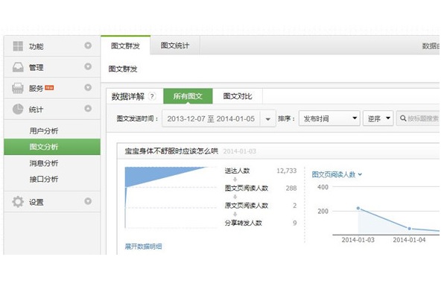Click the 图文页阅读人数 value 288
This screenshot has height=298, width=447.
pos(291,188)
